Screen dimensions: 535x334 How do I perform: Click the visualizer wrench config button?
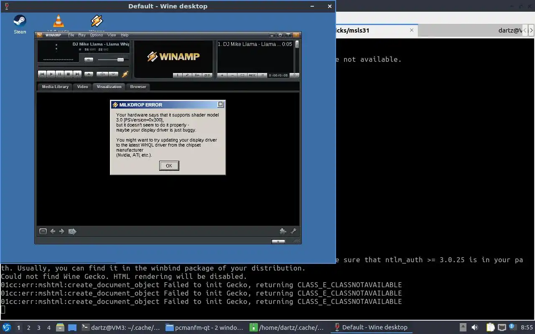(x=187, y=75)
